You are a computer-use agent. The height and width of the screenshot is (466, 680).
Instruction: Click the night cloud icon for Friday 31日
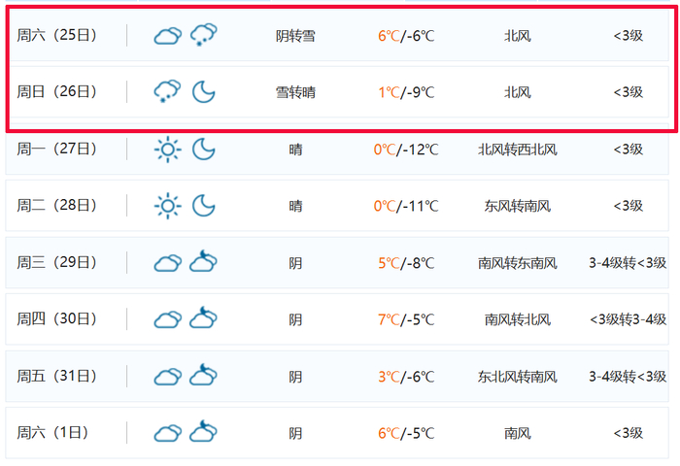[203, 376]
